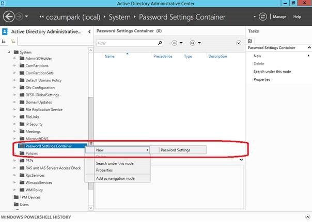Click the Refresh icon in header
Screen dimensions: 312x222
262,16
